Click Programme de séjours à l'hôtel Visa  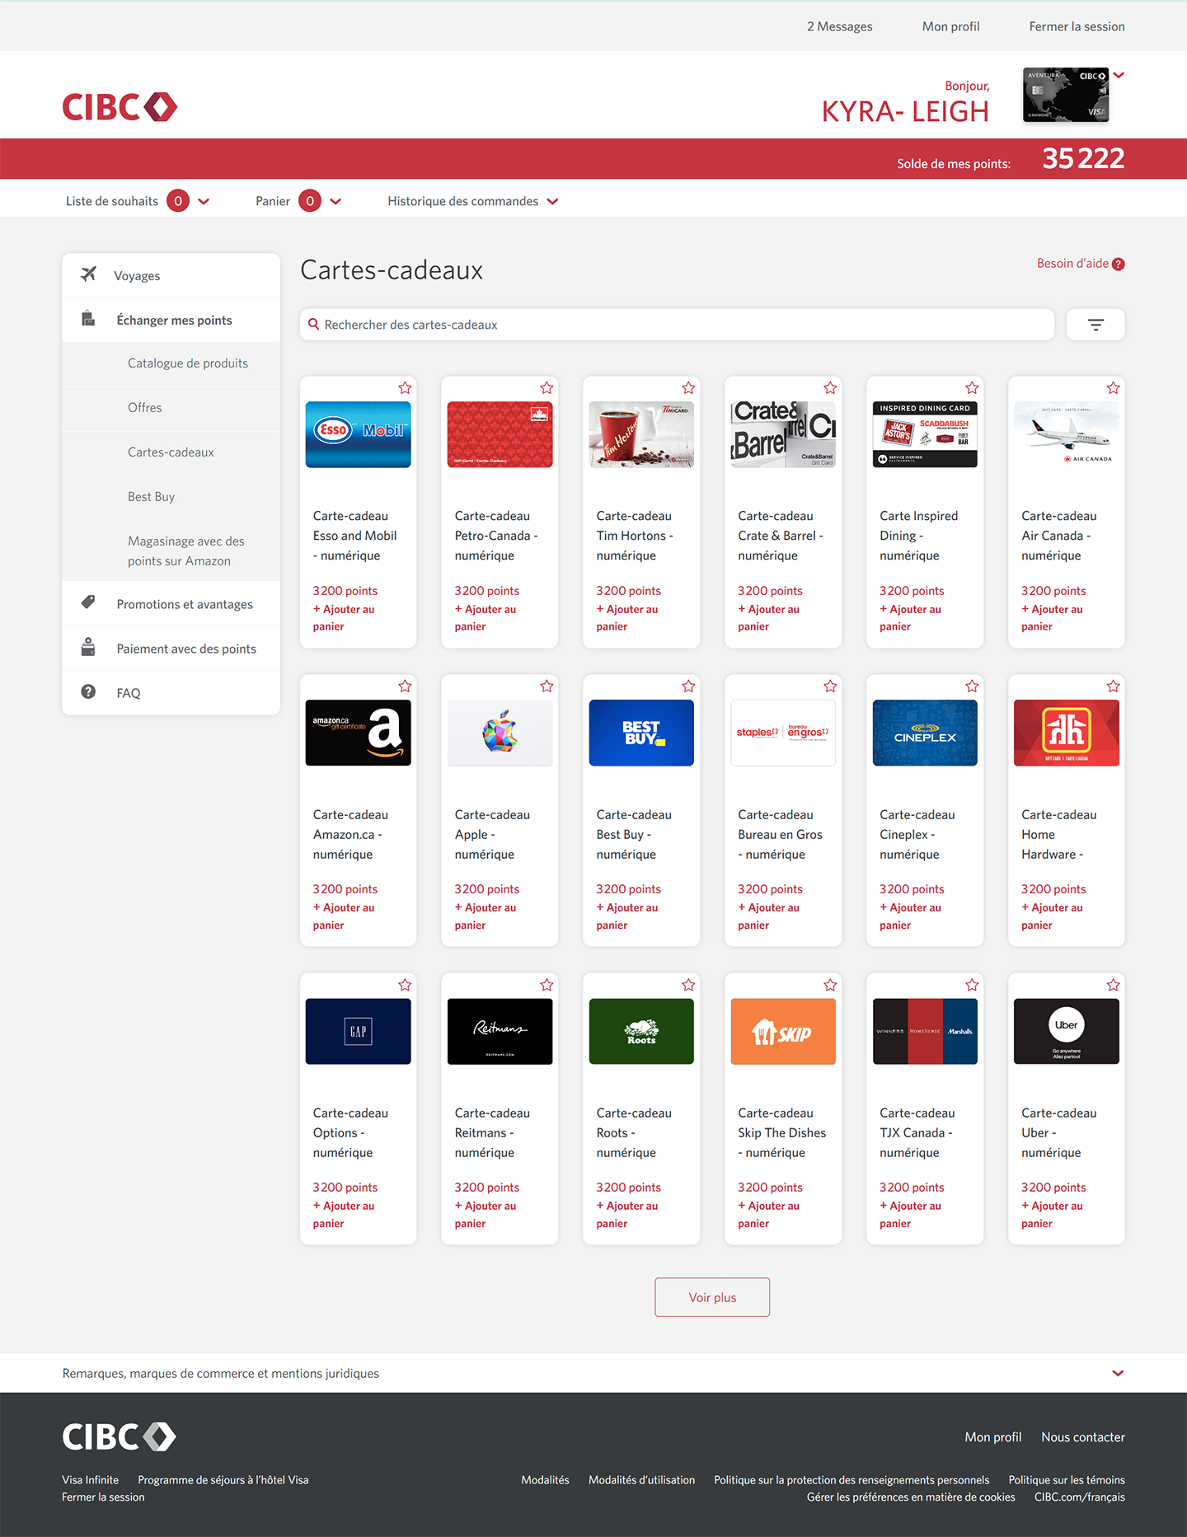223,1480
